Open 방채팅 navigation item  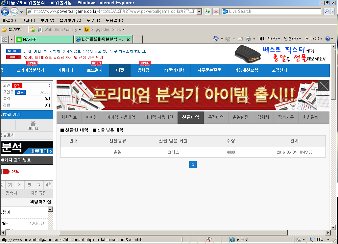pos(143,70)
